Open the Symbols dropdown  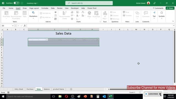coord(161,15)
